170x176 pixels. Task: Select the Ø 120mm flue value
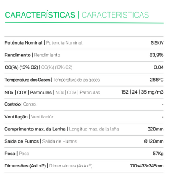(154, 141)
